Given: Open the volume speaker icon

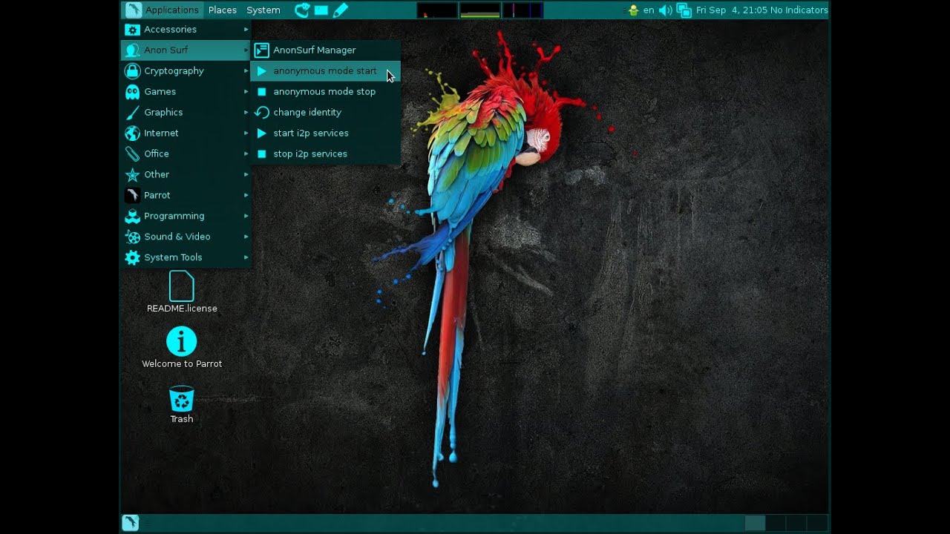Looking at the screenshot, I should (x=666, y=10).
